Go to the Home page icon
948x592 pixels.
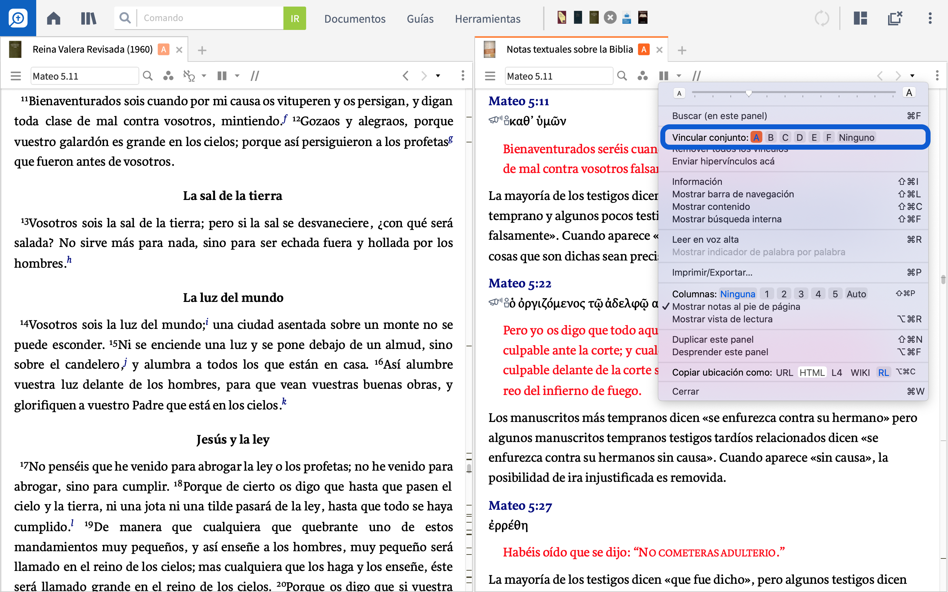54,18
